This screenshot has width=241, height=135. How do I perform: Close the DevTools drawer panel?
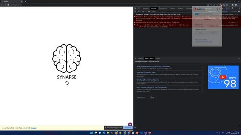239,58
